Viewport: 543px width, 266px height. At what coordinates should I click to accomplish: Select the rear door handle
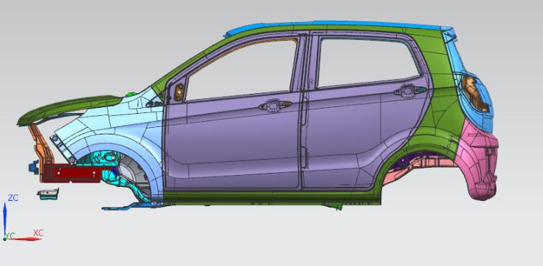pos(410,91)
